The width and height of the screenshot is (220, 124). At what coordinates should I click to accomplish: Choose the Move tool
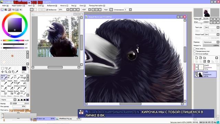[2, 72]
